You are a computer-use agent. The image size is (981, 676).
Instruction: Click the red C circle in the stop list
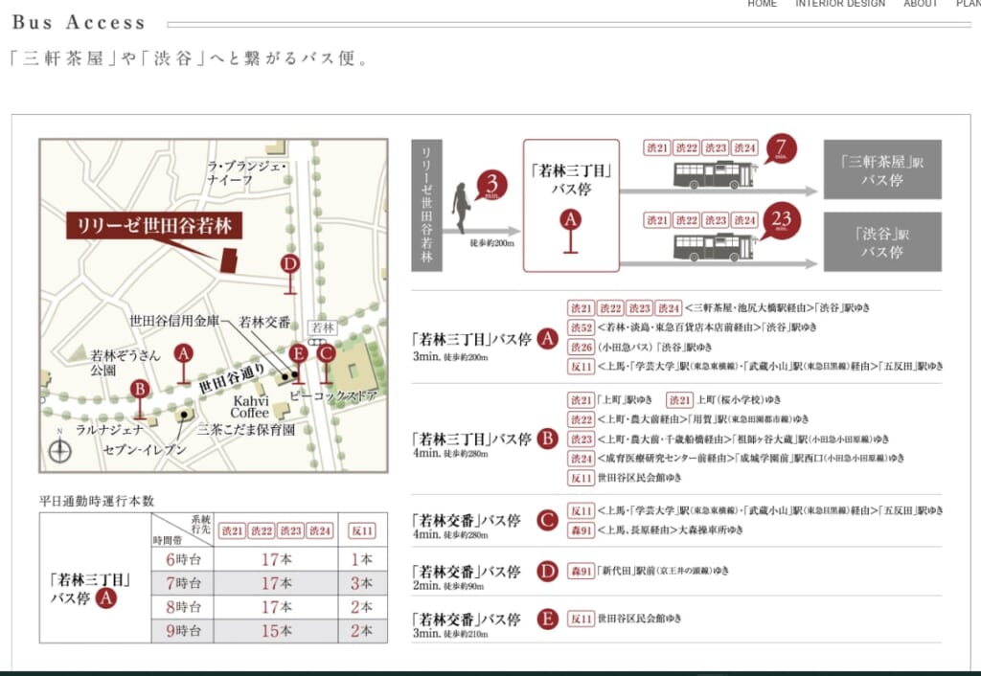coord(547,520)
